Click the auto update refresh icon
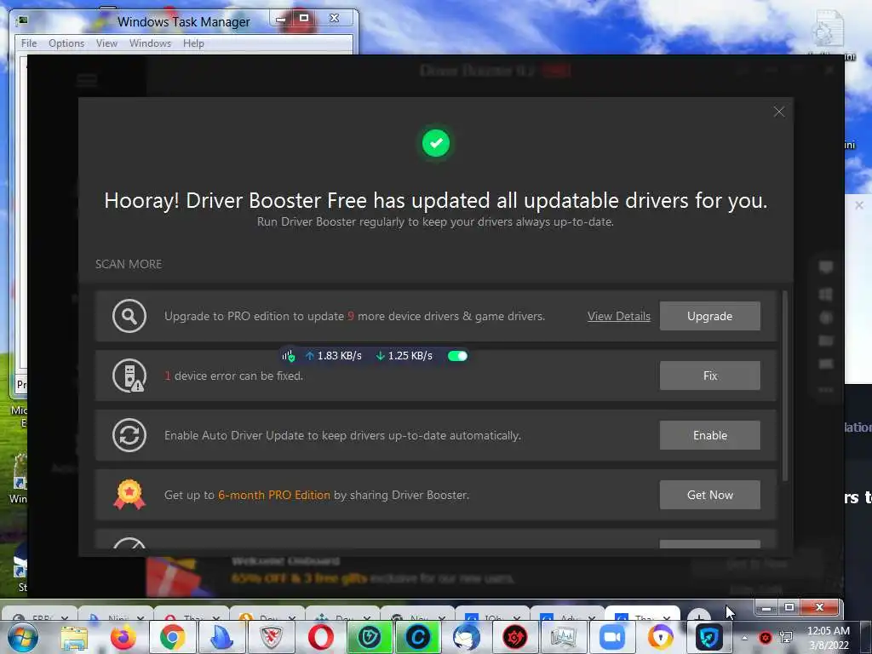Viewport: 872px width, 654px height. pyautogui.click(x=129, y=435)
